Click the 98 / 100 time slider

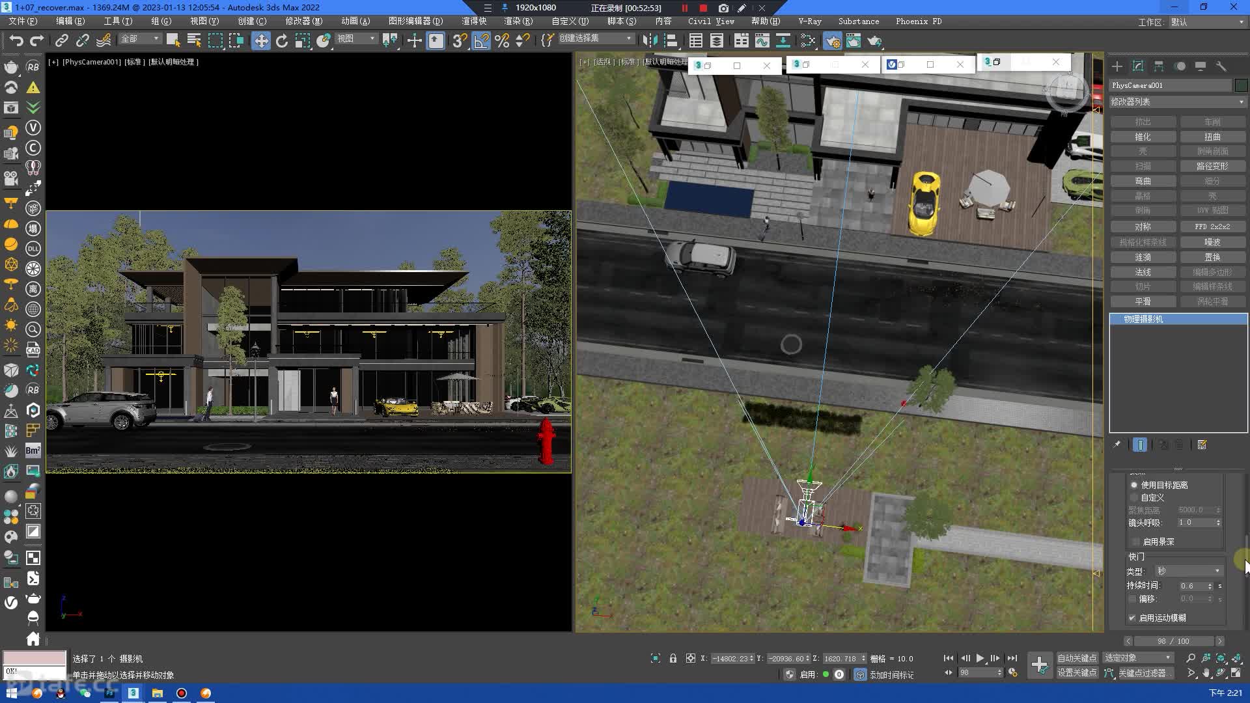point(1173,641)
